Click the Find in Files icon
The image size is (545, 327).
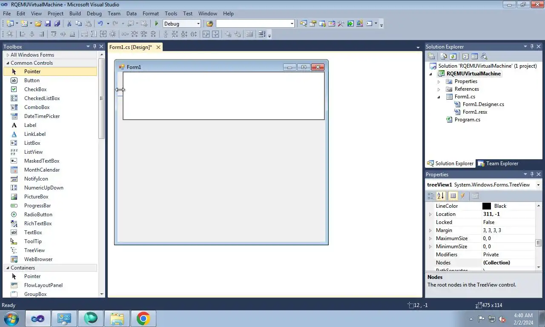pyautogui.click(x=209, y=24)
